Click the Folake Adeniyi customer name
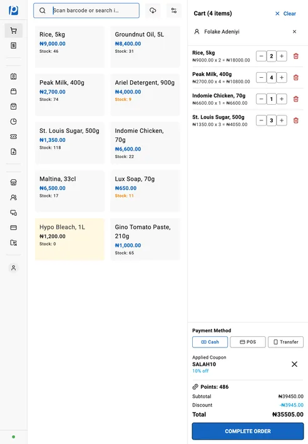 [222, 32]
